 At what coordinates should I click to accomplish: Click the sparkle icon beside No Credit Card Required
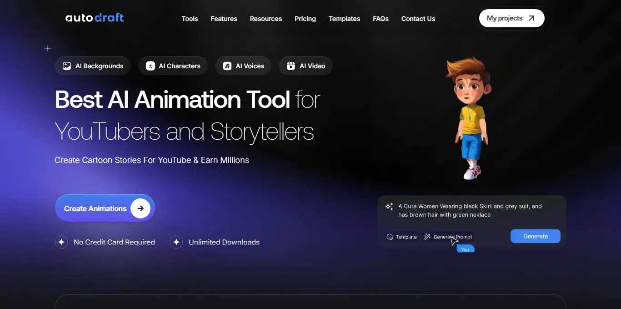pyautogui.click(x=61, y=242)
